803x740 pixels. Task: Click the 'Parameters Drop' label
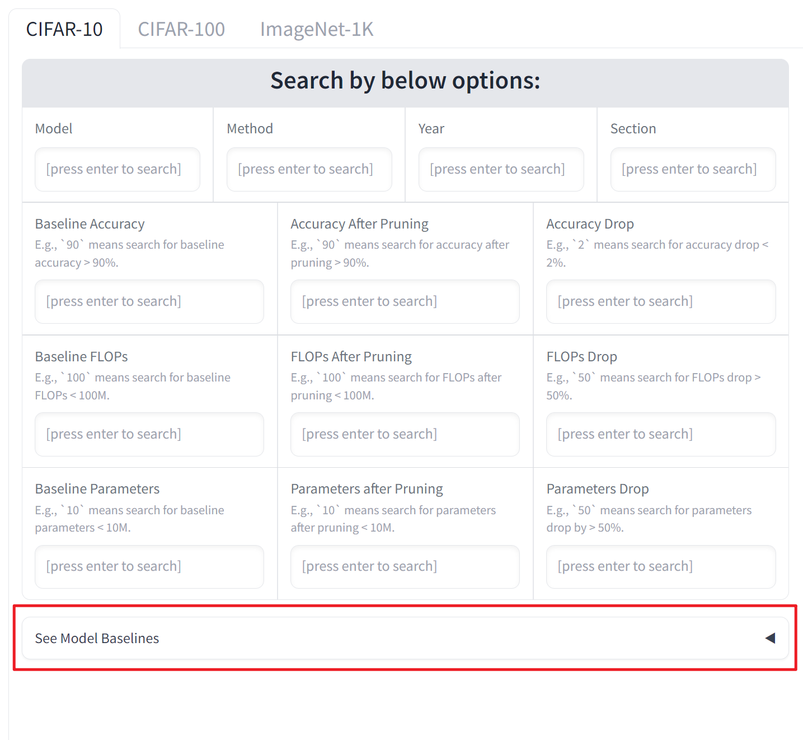point(598,489)
